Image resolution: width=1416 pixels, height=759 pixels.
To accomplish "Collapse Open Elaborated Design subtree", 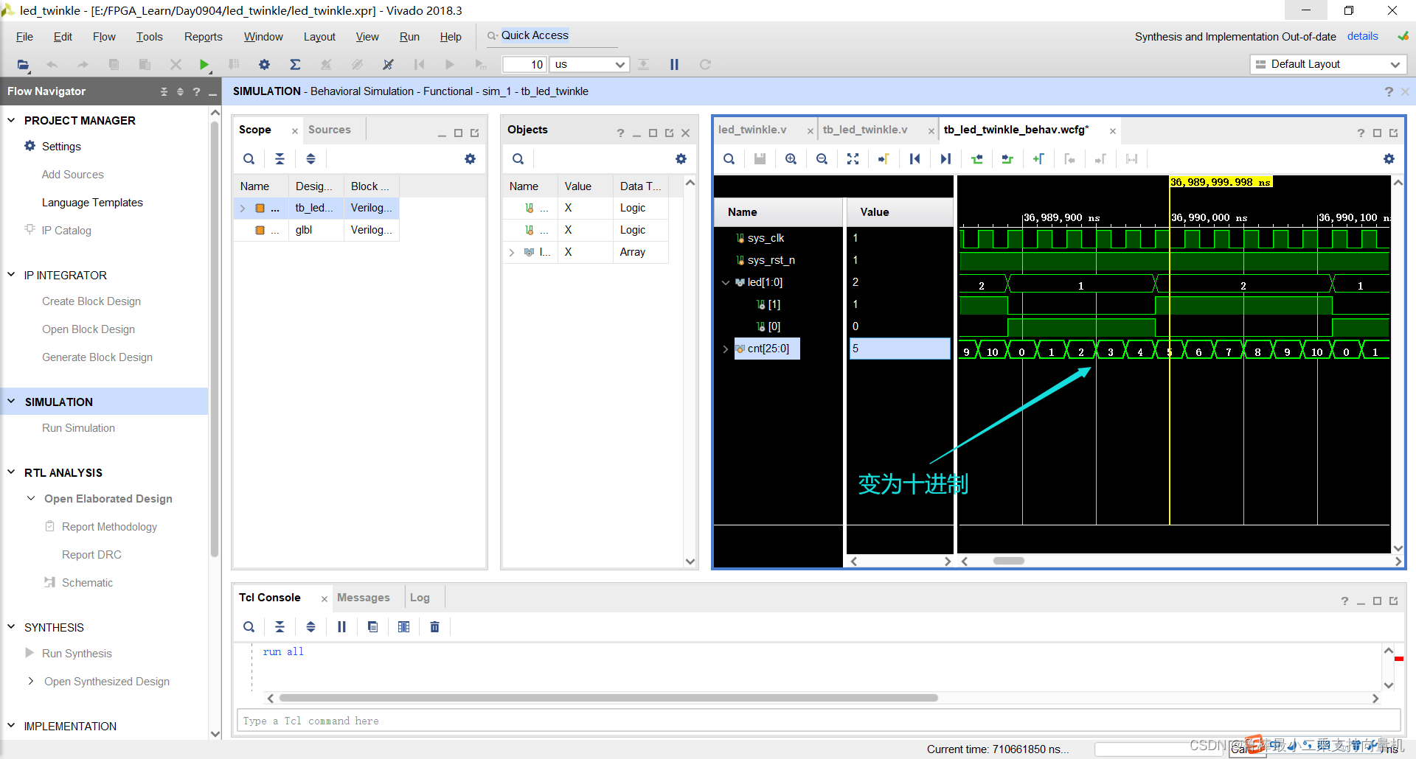I will pyautogui.click(x=31, y=499).
